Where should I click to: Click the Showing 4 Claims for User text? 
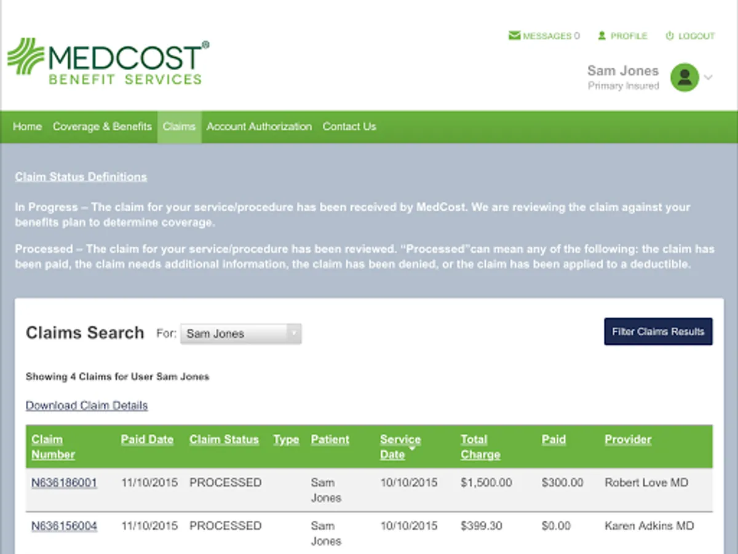pyautogui.click(x=117, y=377)
